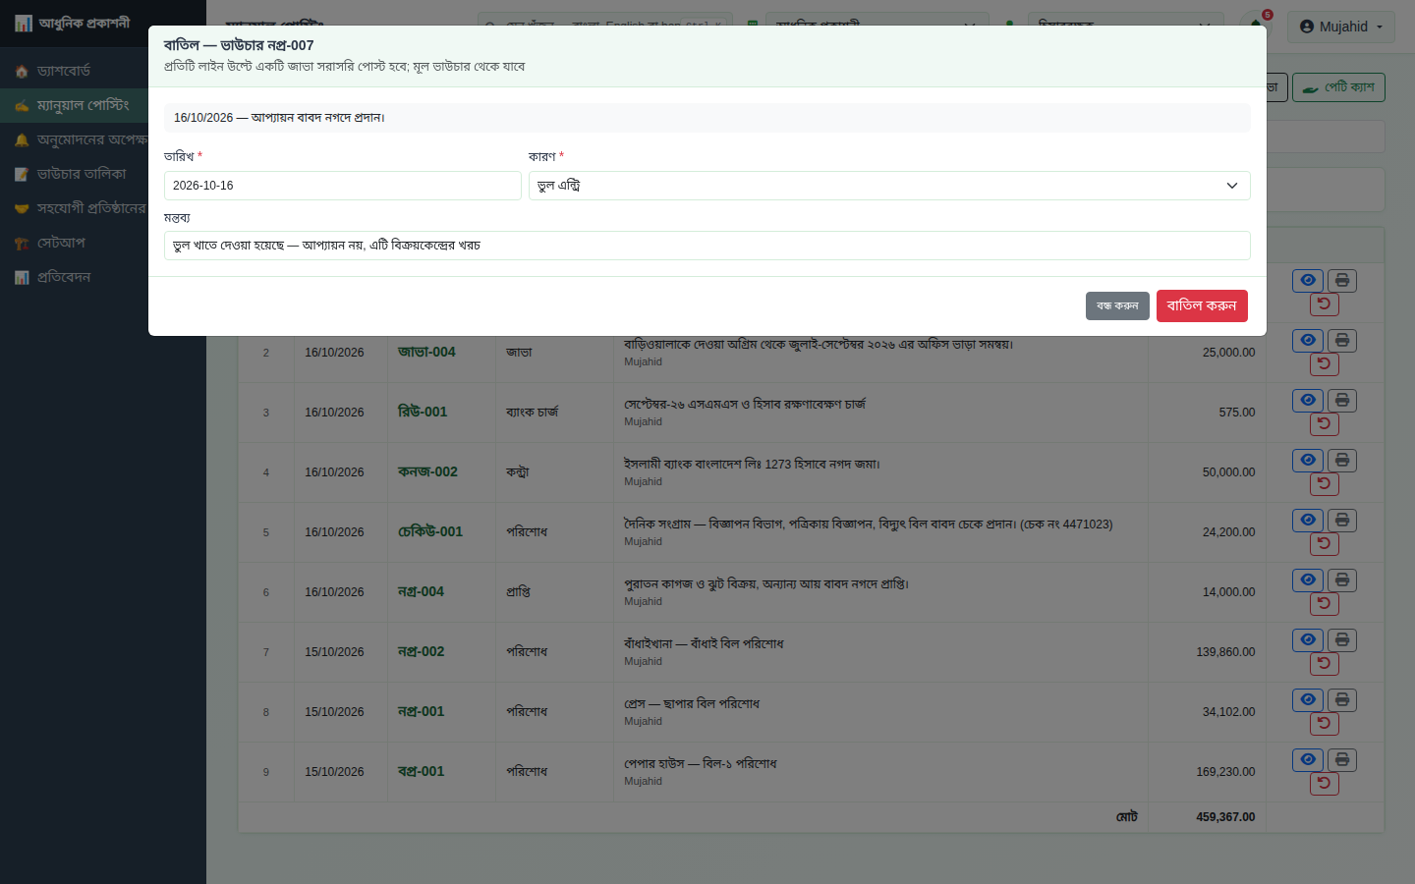Click the তারিখ date input field

342,186
